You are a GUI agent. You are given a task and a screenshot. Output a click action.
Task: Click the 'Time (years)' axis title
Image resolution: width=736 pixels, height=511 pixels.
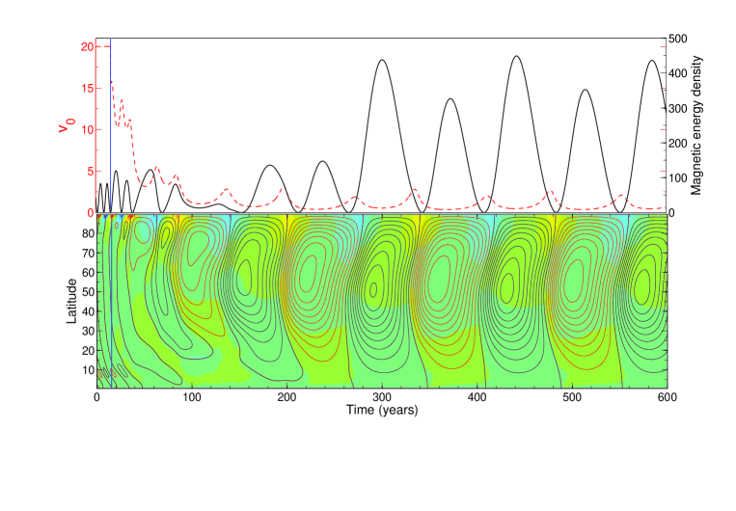382,410
